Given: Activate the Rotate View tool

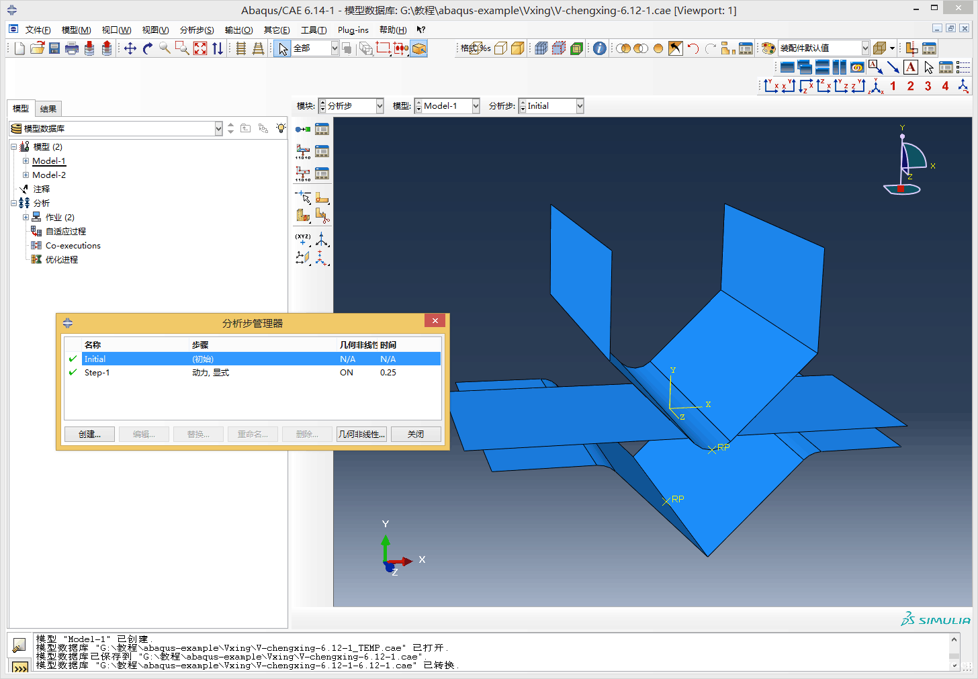Looking at the screenshot, I should pos(148,48).
